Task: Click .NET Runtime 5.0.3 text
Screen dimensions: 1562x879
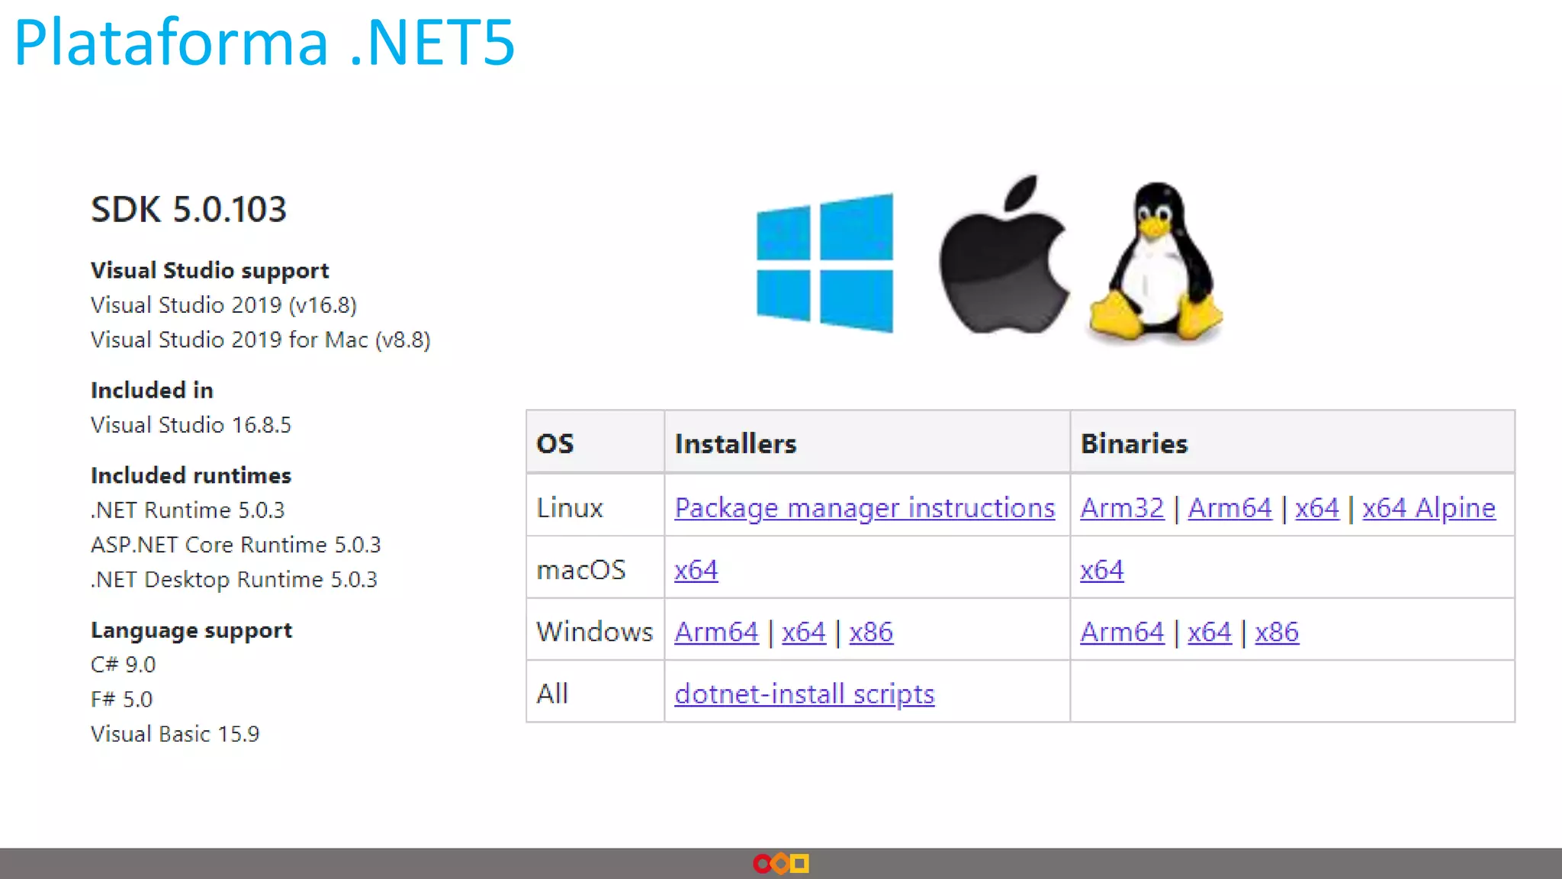Action: [188, 510]
